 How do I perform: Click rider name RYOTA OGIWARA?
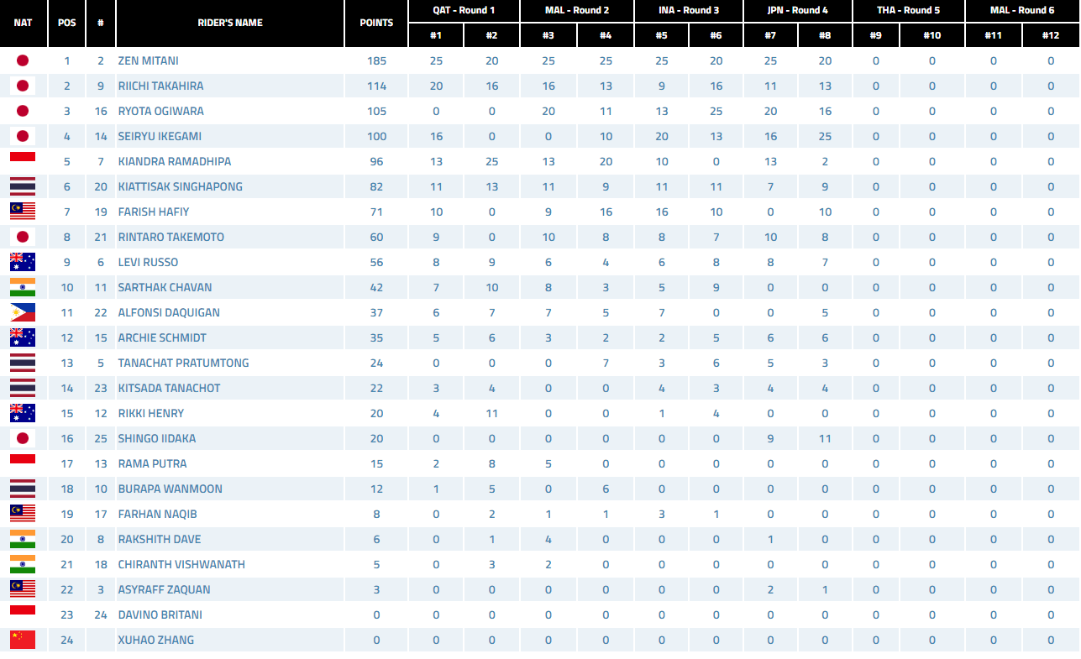tap(160, 111)
